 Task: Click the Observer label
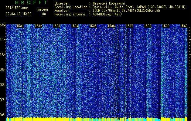click(x=62, y=3)
